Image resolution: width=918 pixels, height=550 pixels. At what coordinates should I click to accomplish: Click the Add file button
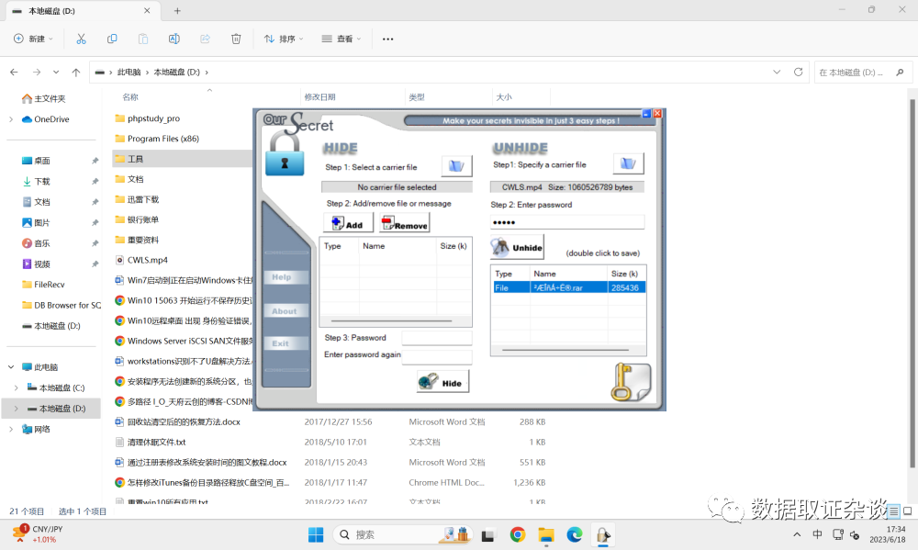pos(348,224)
